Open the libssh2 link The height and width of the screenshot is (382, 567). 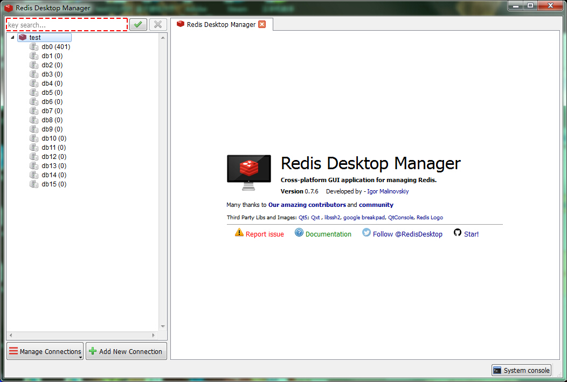(x=332, y=217)
